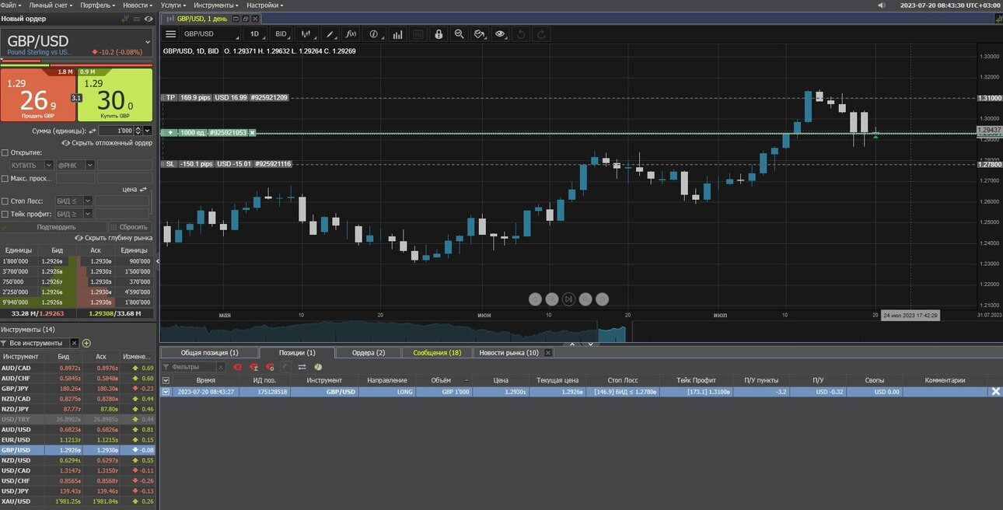Toggle the eye icon in New Order header

[x=149, y=18]
